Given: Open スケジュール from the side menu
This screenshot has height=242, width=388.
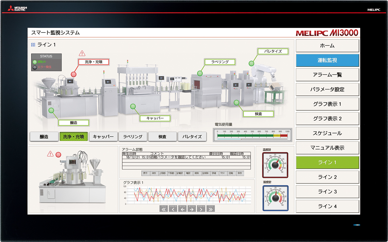Looking at the screenshot, I should click(327, 133).
